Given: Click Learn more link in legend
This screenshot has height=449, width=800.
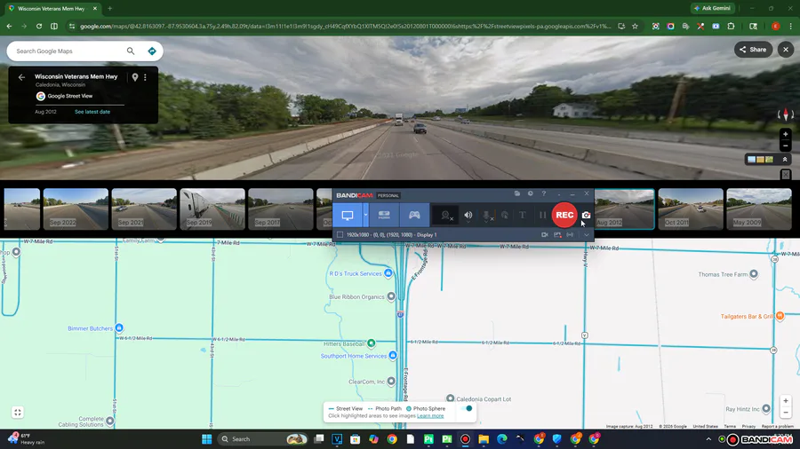Looking at the screenshot, I should 430,416.
